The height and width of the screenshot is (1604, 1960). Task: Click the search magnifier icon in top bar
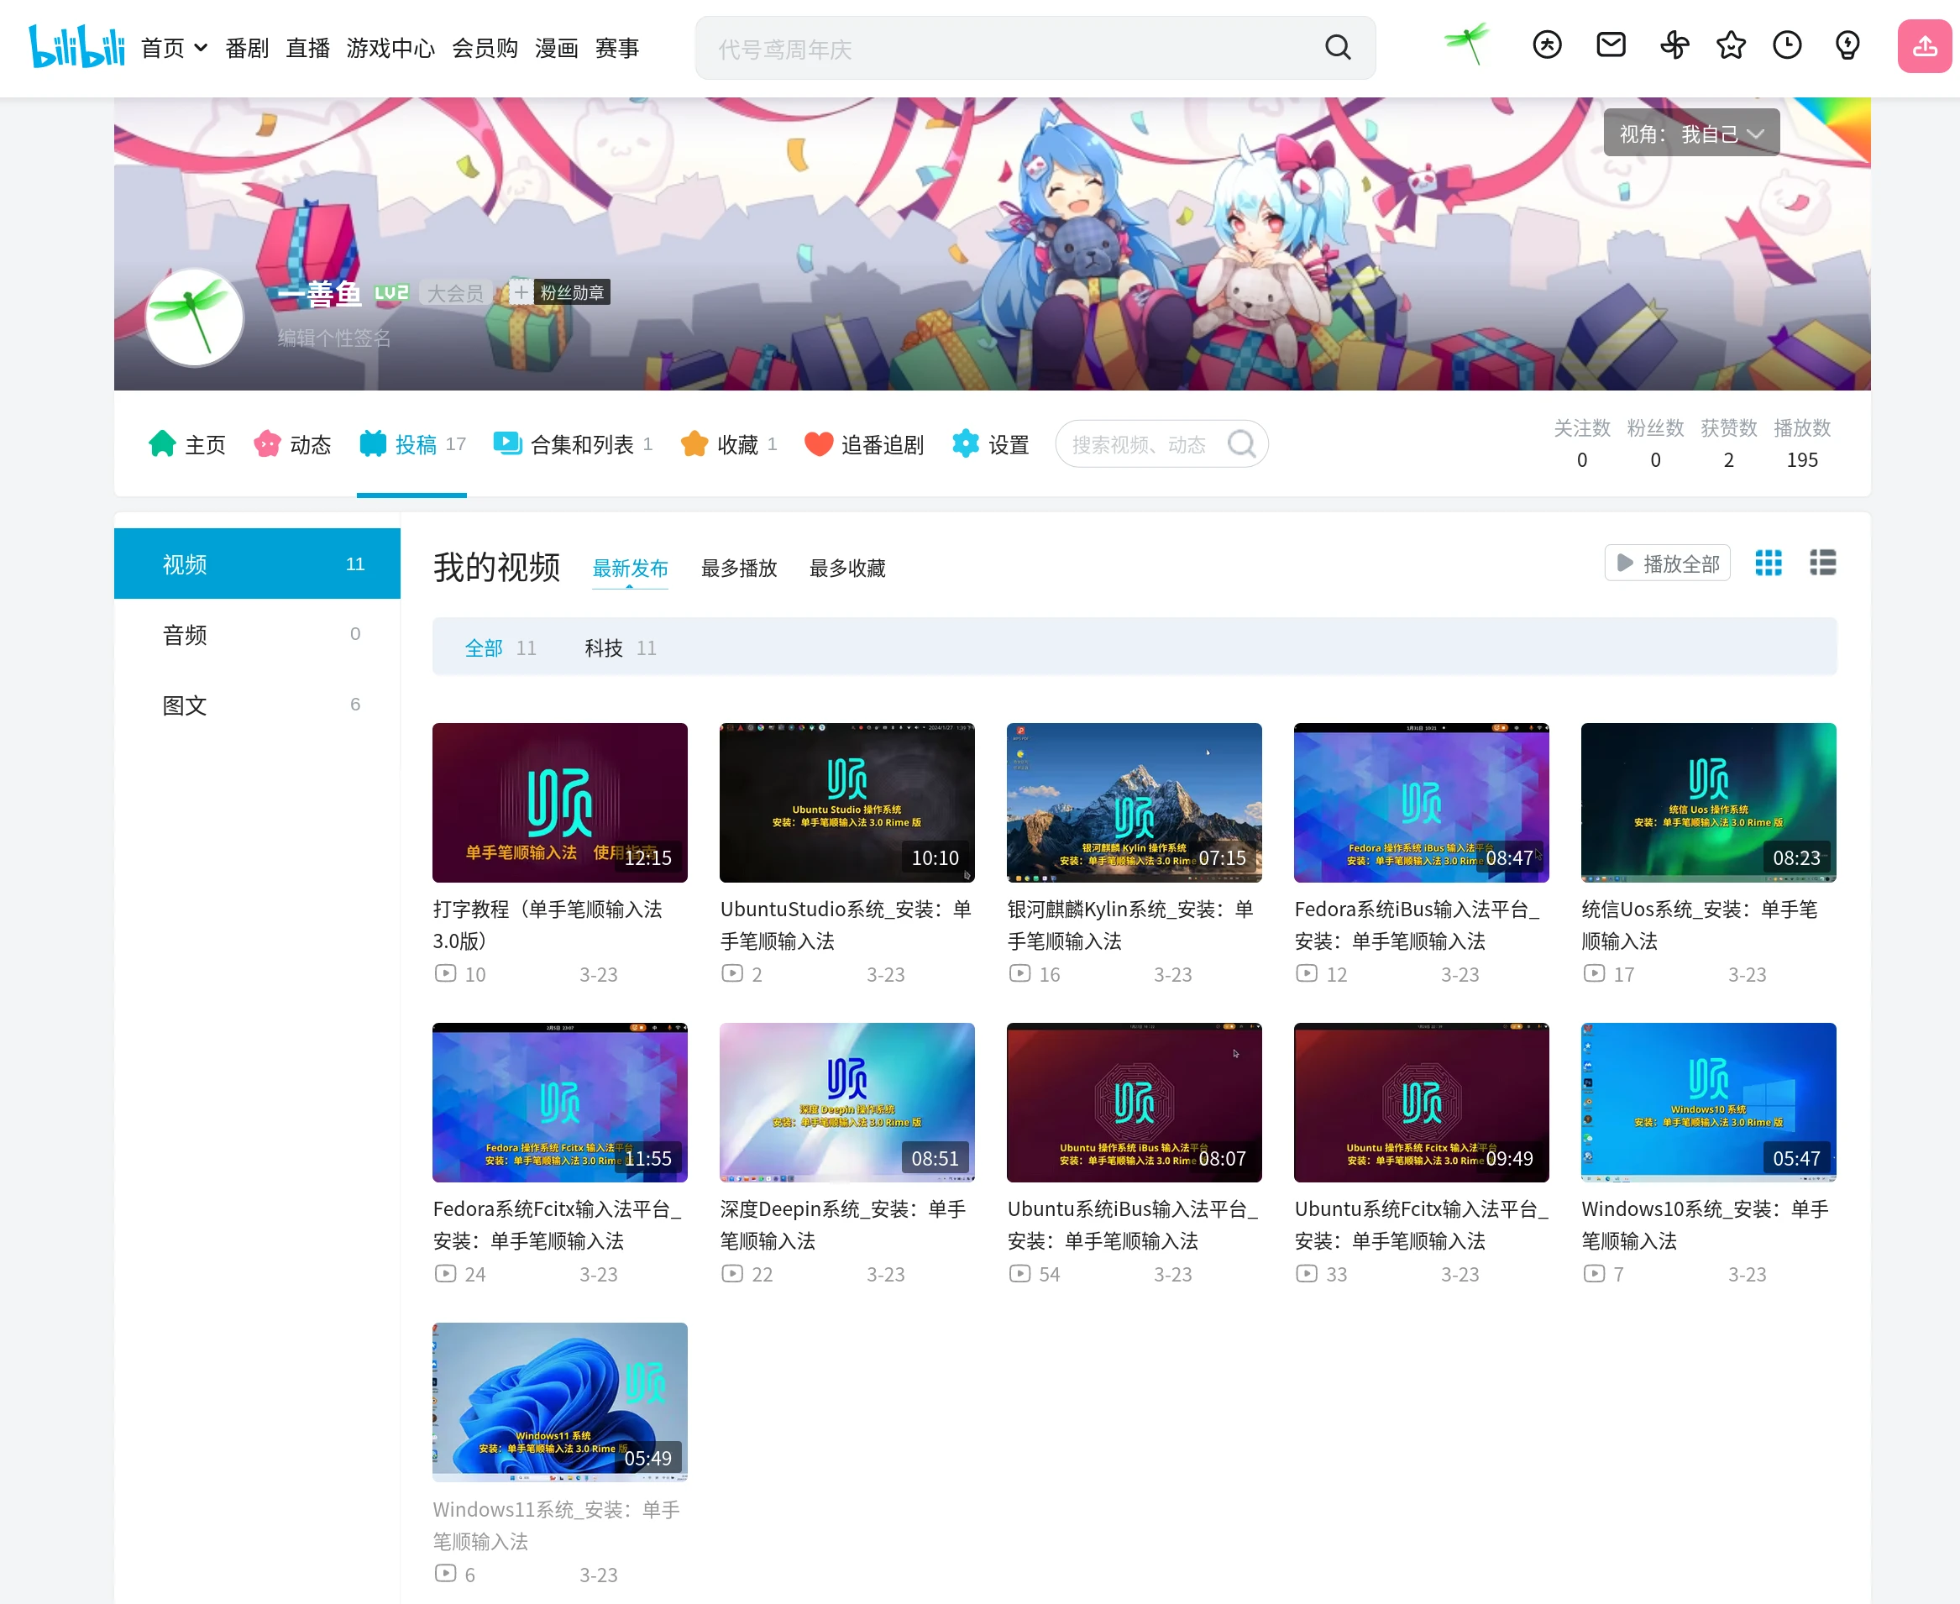tap(1337, 47)
